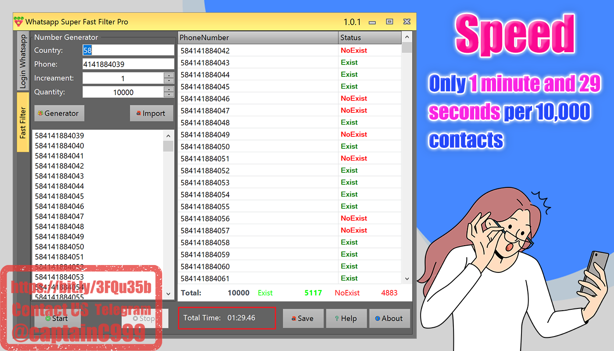The image size is (614, 351).
Task: Click Exist status of 584141884043
Action: [349, 62]
